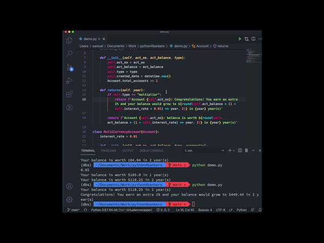Screen dimensions: 324x243
Task: Click demo.py in the breadcrumb path
Action: [179, 46]
